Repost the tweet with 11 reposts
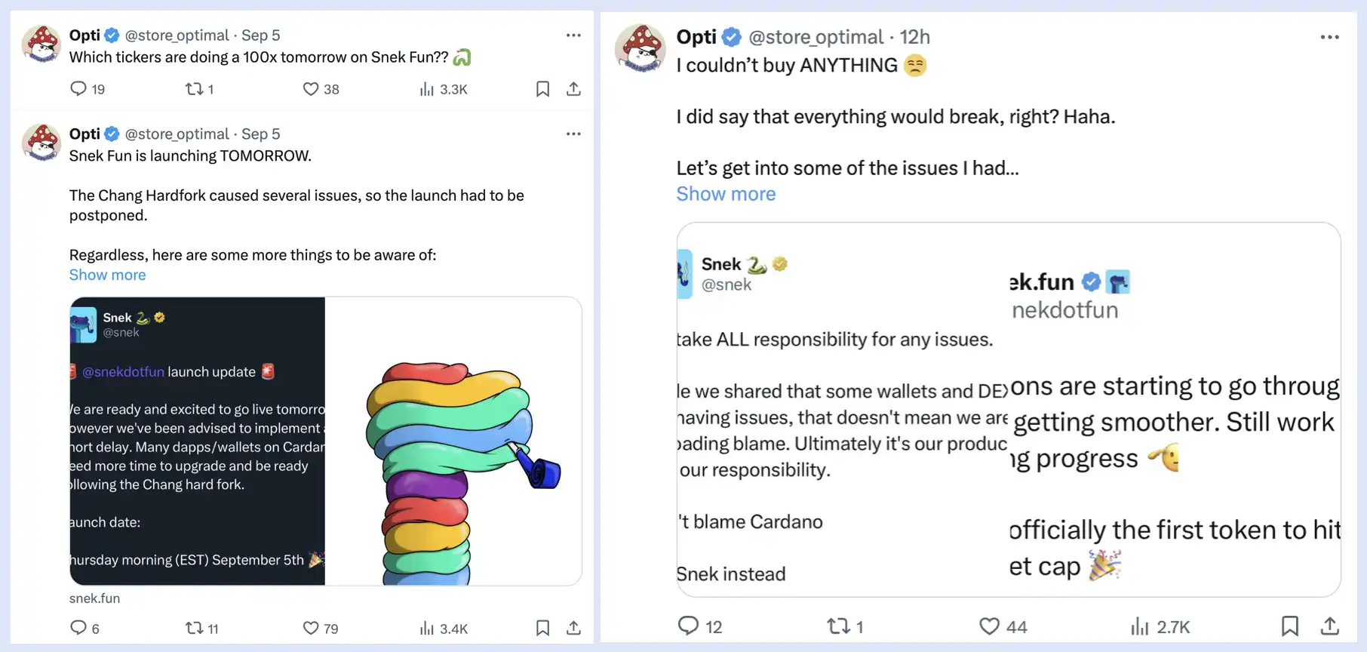Image resolution: width=1367 pixels, height=652 pixels. 195,628
